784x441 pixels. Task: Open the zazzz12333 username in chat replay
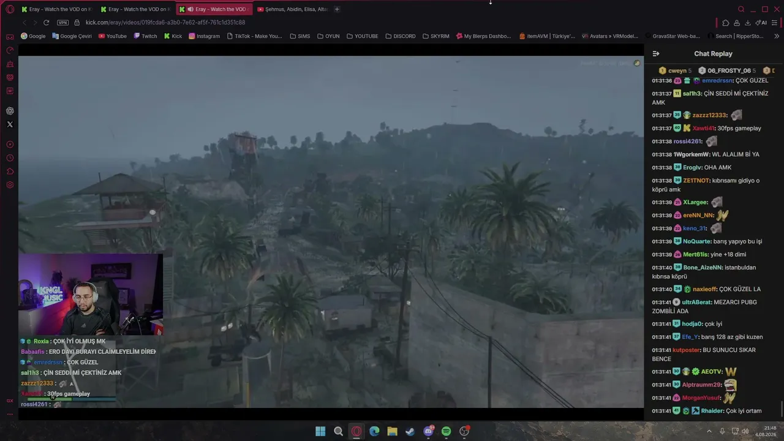[x=709, y=115]
